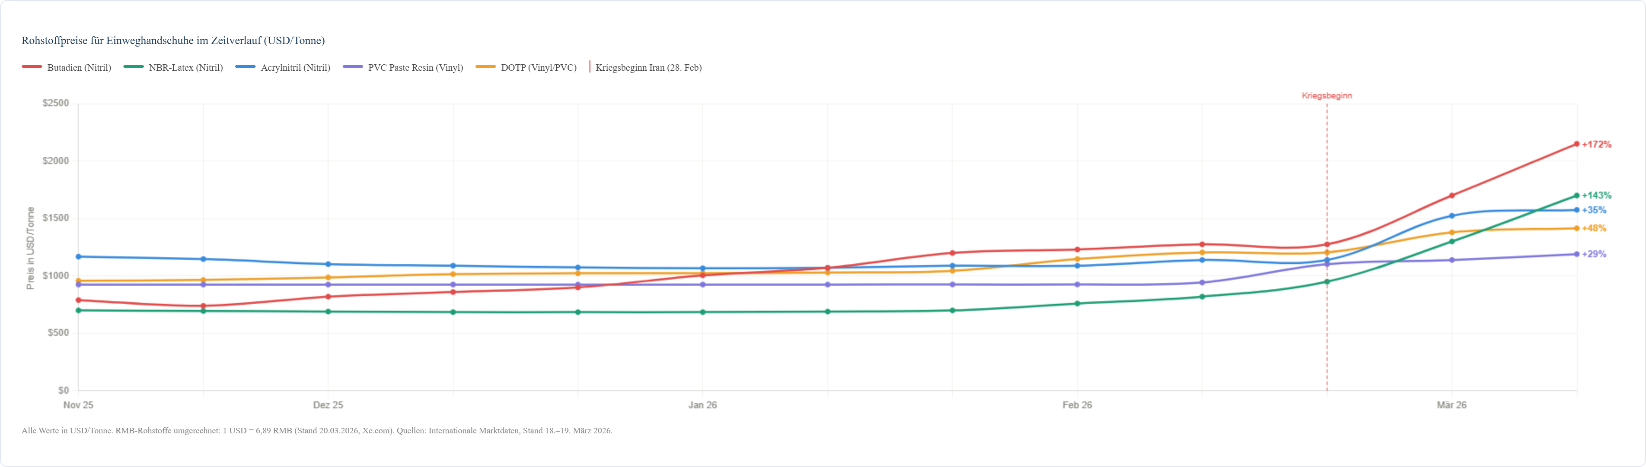Click Butadien final data point at +172%

(1576, 144)
